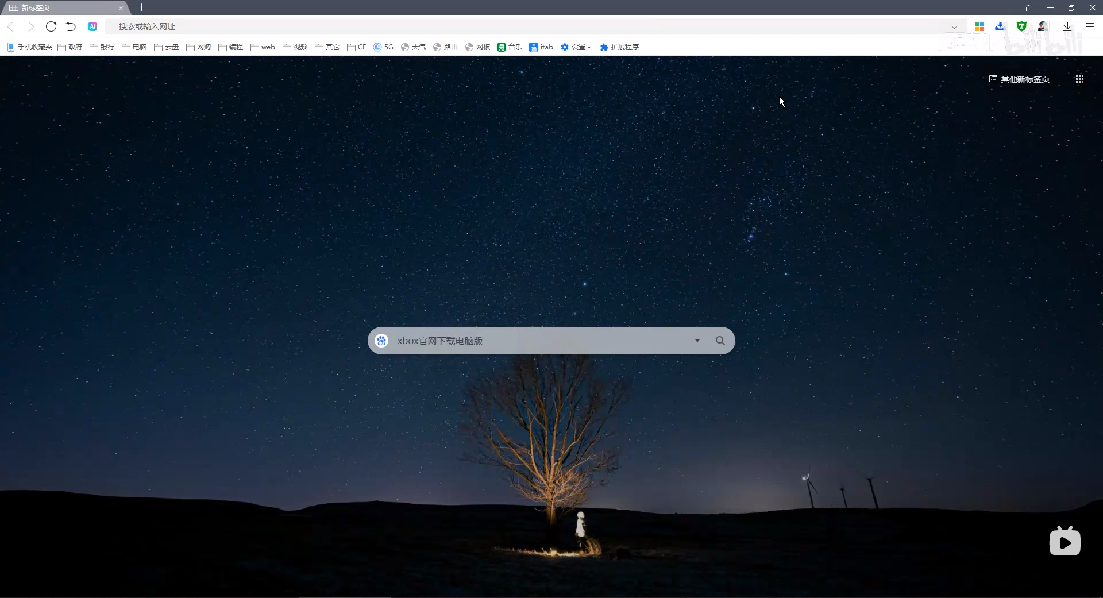This screenshot has width=1103, height=598.
Task: Click the browser refresh icon
Action: click(51, 26)
